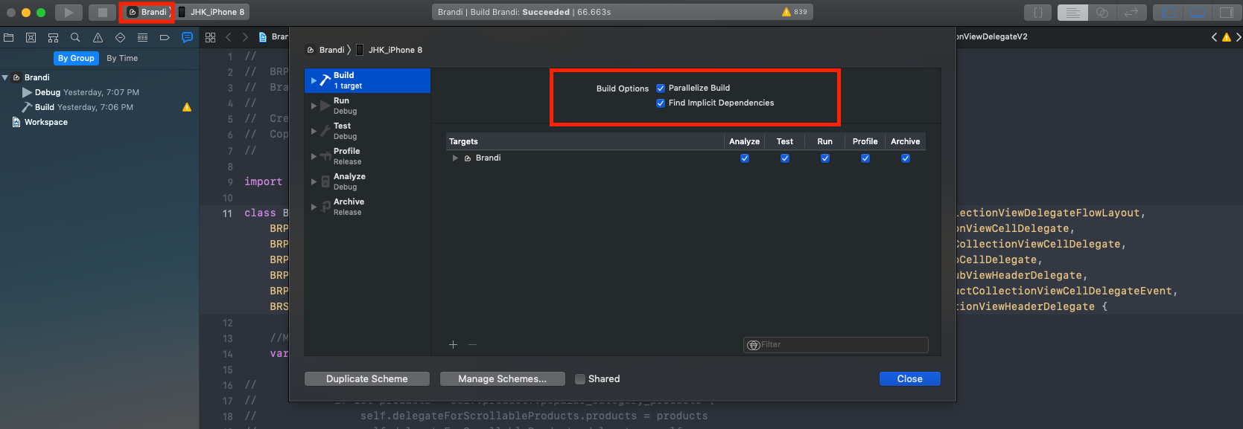Open the Project navigator folder icon
The image size is (1243, 429).
[x=9, y=37]
